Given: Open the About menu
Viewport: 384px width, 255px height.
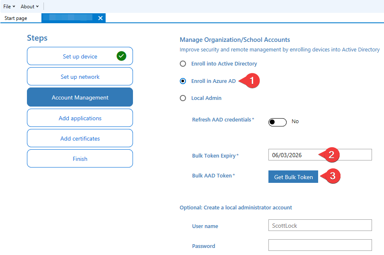Looking at the screenshot, I should tap(27, 6).
